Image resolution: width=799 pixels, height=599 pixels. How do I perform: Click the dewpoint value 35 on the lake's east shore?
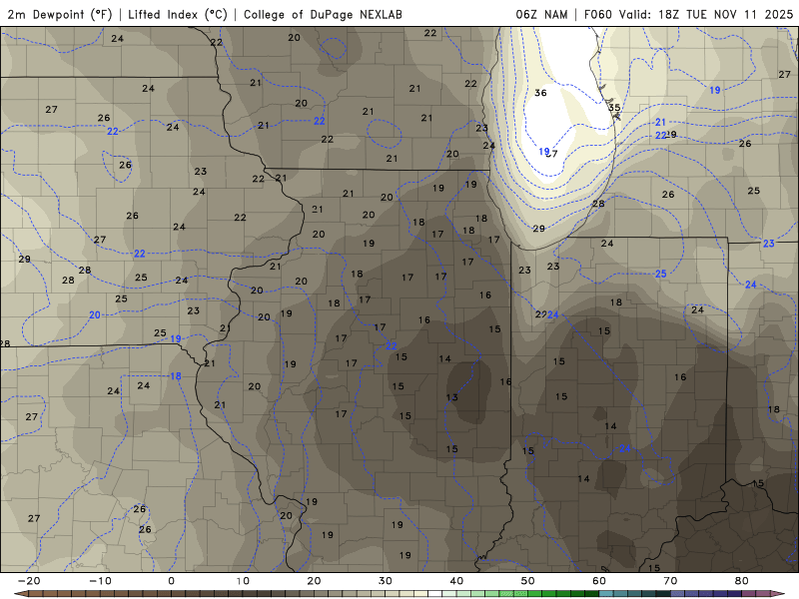[614, 108]
